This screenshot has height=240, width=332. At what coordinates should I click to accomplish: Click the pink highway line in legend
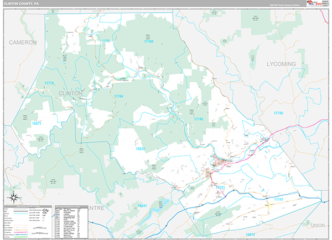21,232
